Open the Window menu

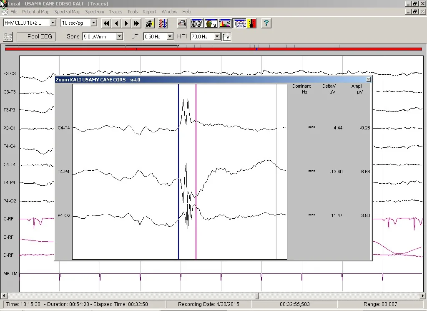[x=169, y=12]
